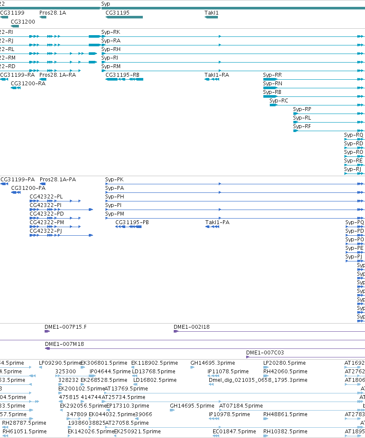Viewport: 365px width, 438px height.
Task: Open polypeptide Syp-PK
Action: point(115,180)
